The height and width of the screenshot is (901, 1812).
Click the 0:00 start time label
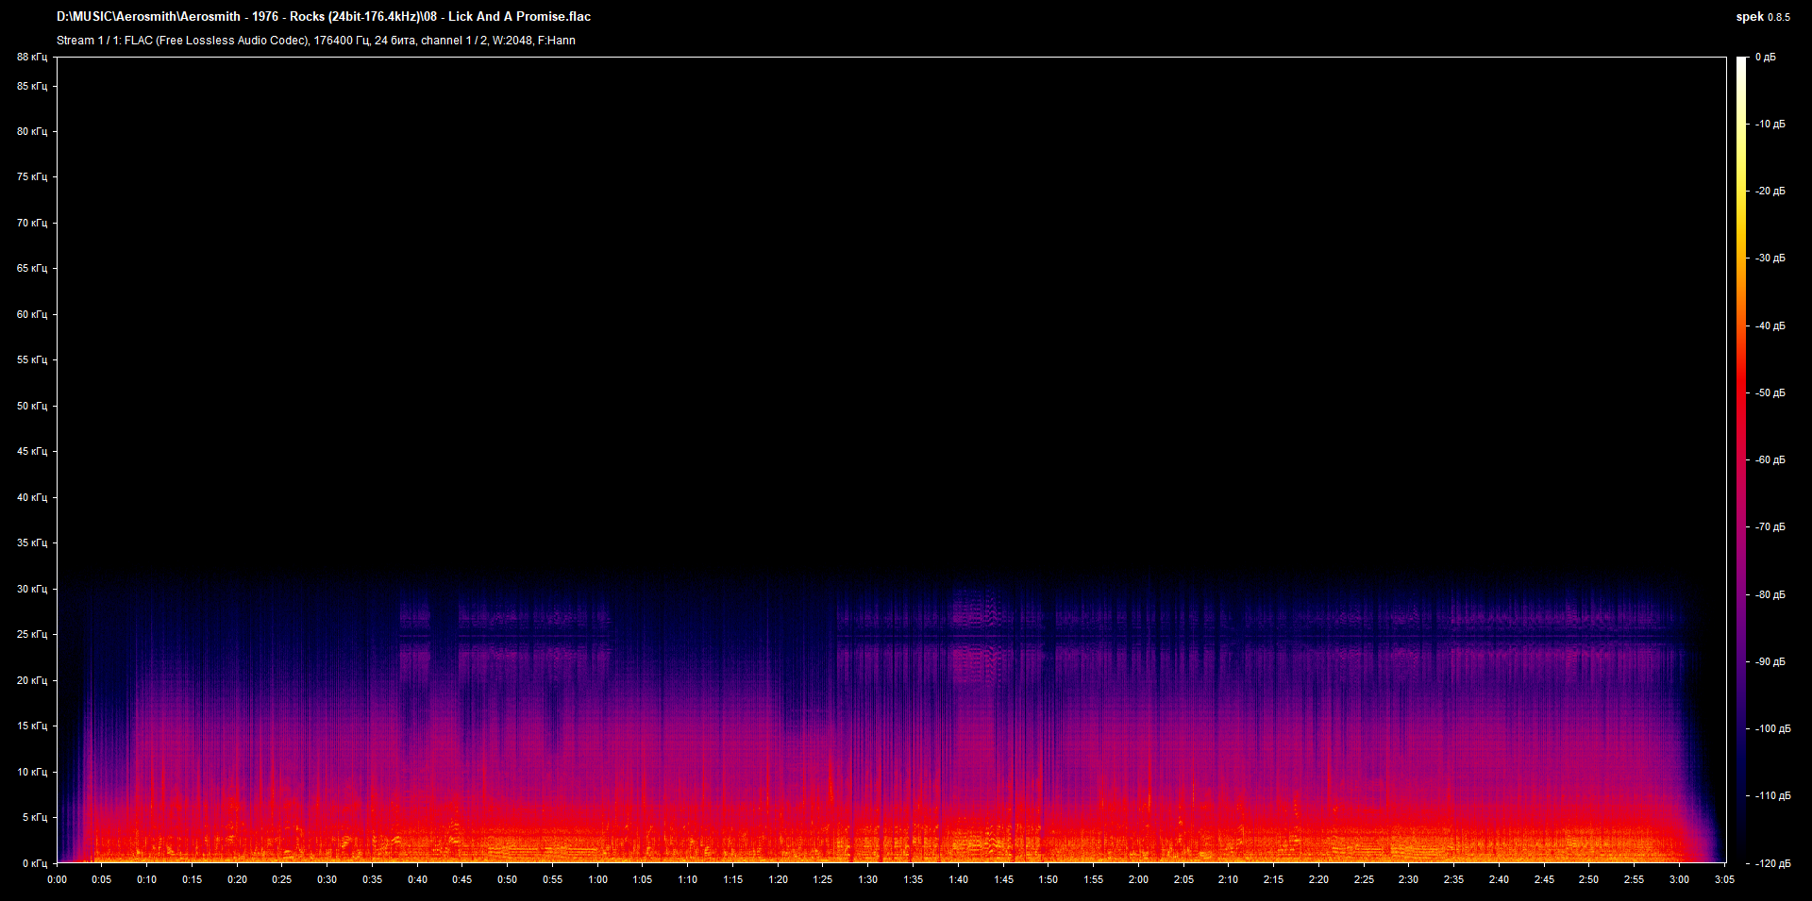click(57, 879)
